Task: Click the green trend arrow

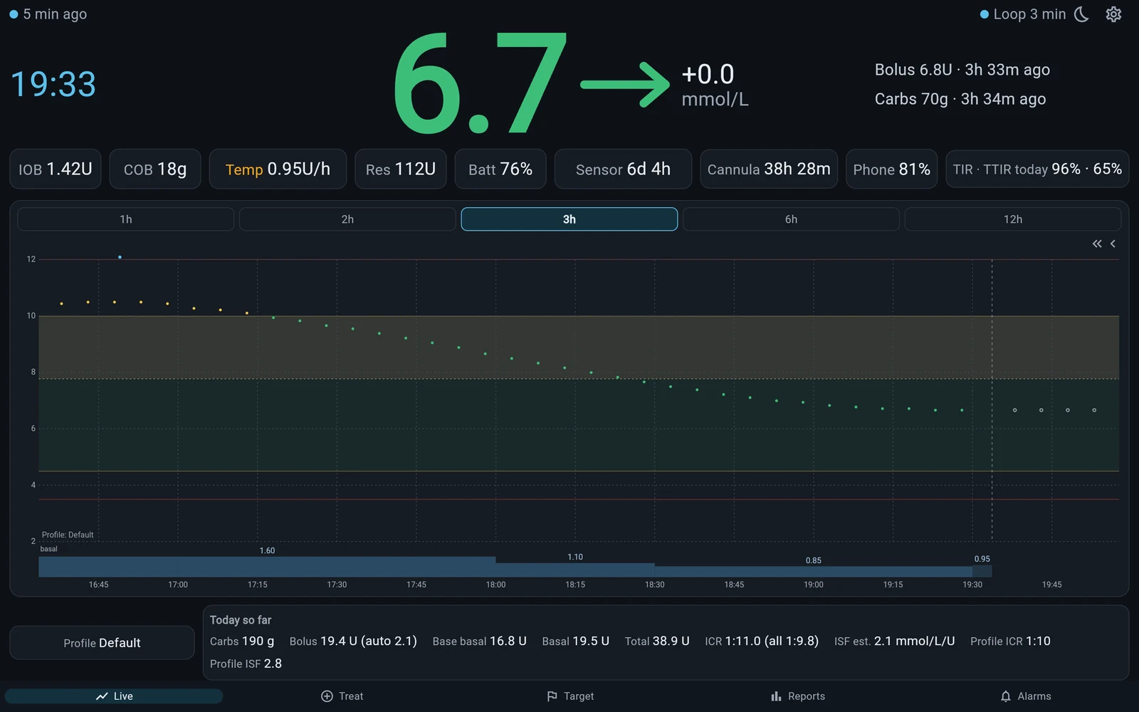Action: (625, 85)
